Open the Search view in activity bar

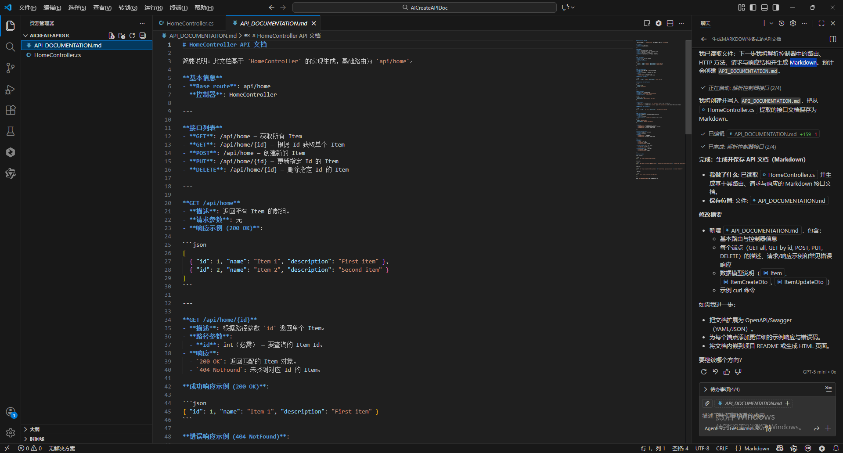pos(11,47)
